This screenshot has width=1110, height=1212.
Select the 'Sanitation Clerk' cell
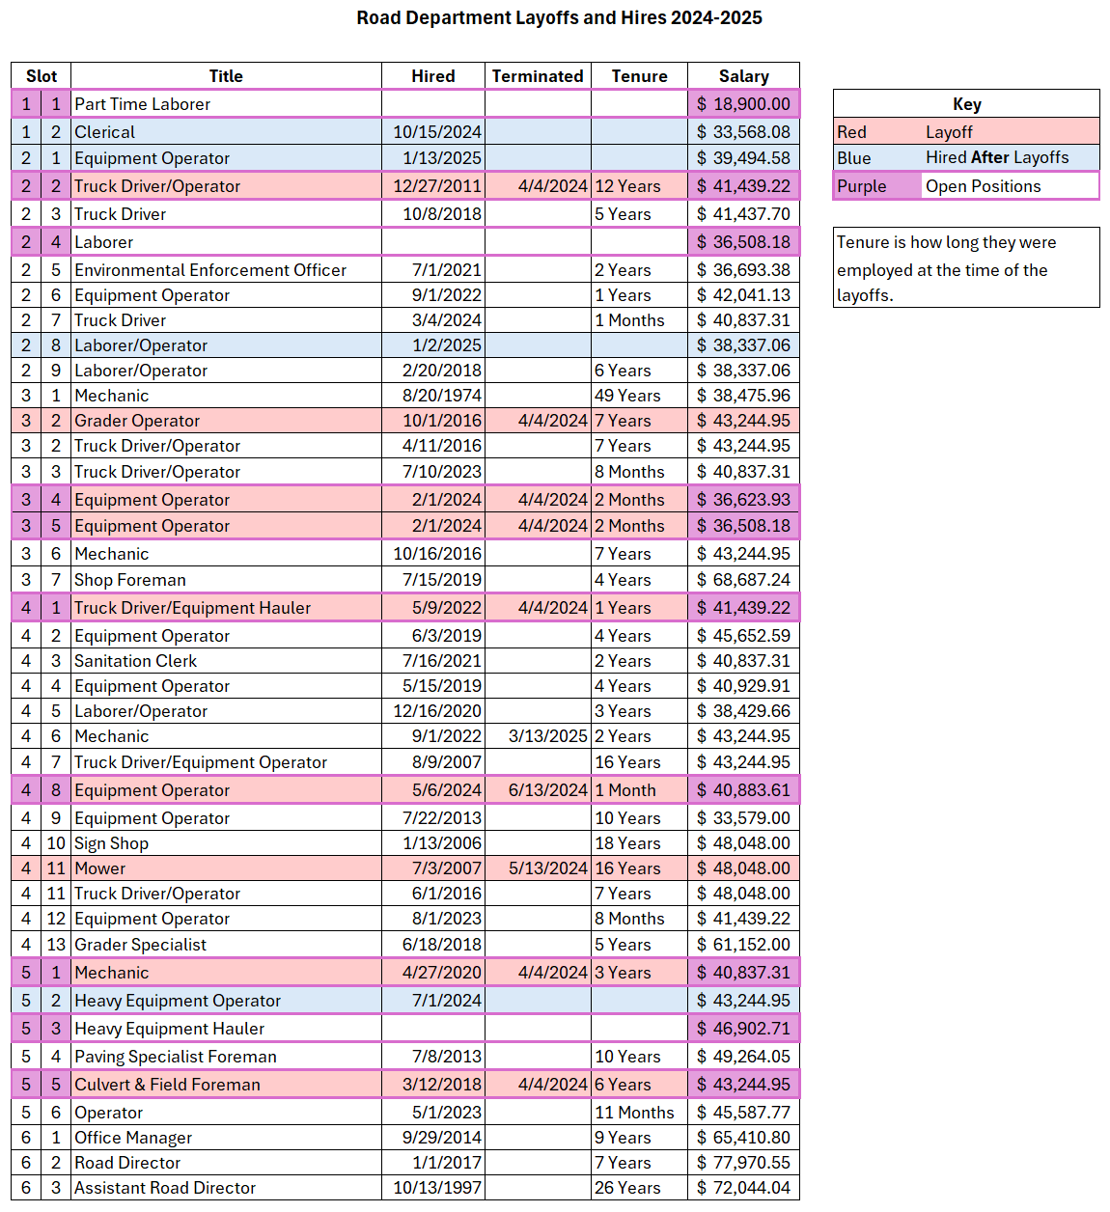tap(226, 661)
